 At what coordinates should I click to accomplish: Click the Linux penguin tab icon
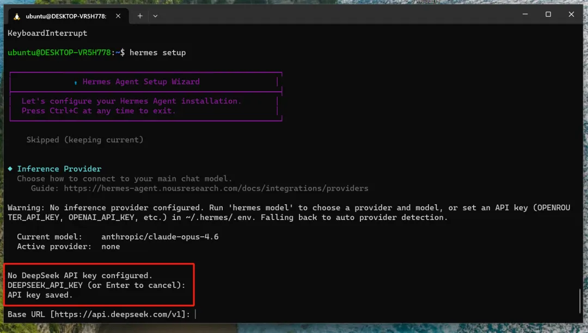tap(16, 16)
